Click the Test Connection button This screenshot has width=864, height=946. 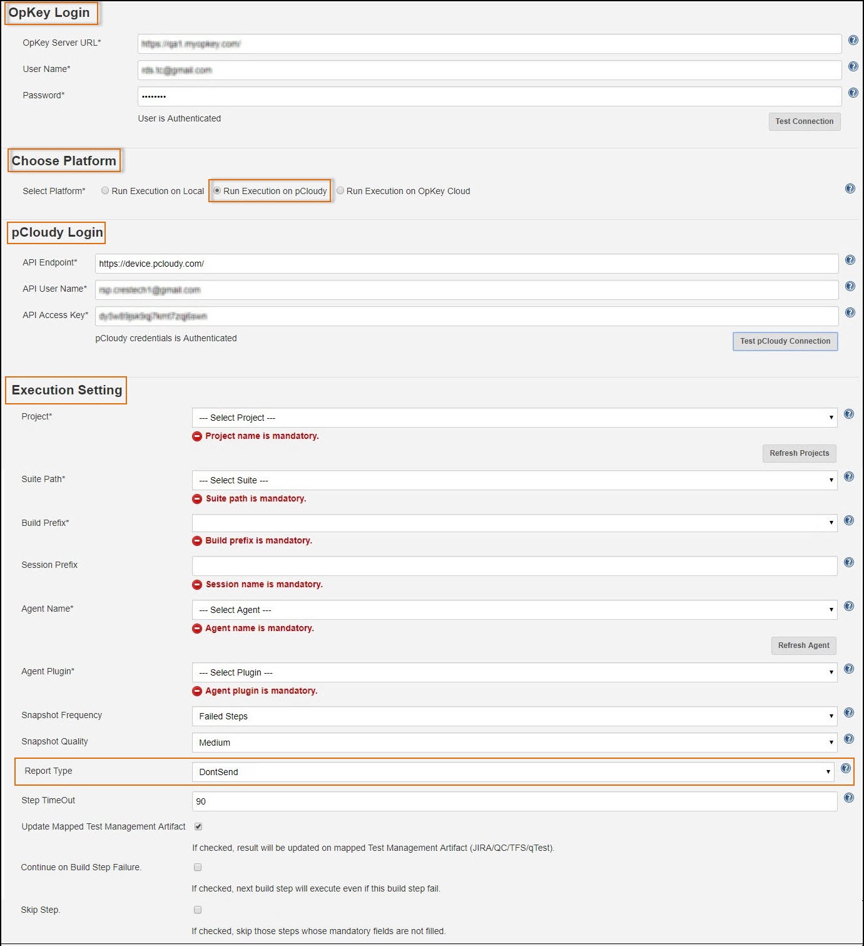pos(804,122)
